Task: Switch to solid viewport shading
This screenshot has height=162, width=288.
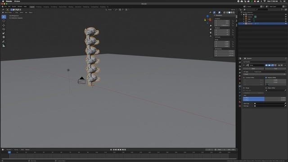Action: (229, 13)
